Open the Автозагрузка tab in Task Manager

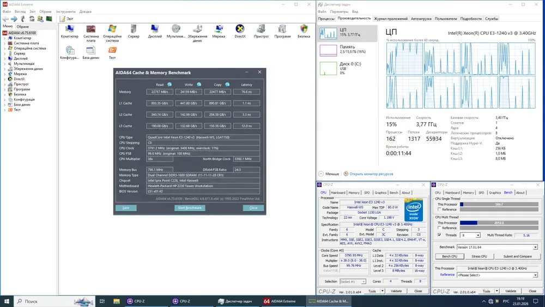click(421, 19)
